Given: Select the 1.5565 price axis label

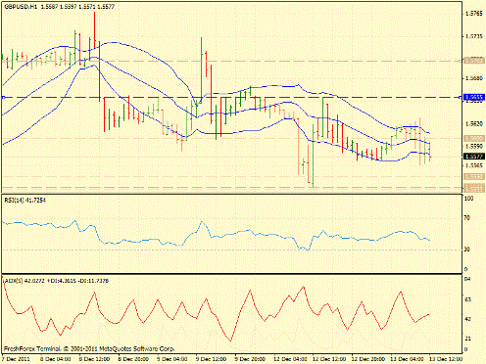Looking at the screenshot, I should [473, 165].
